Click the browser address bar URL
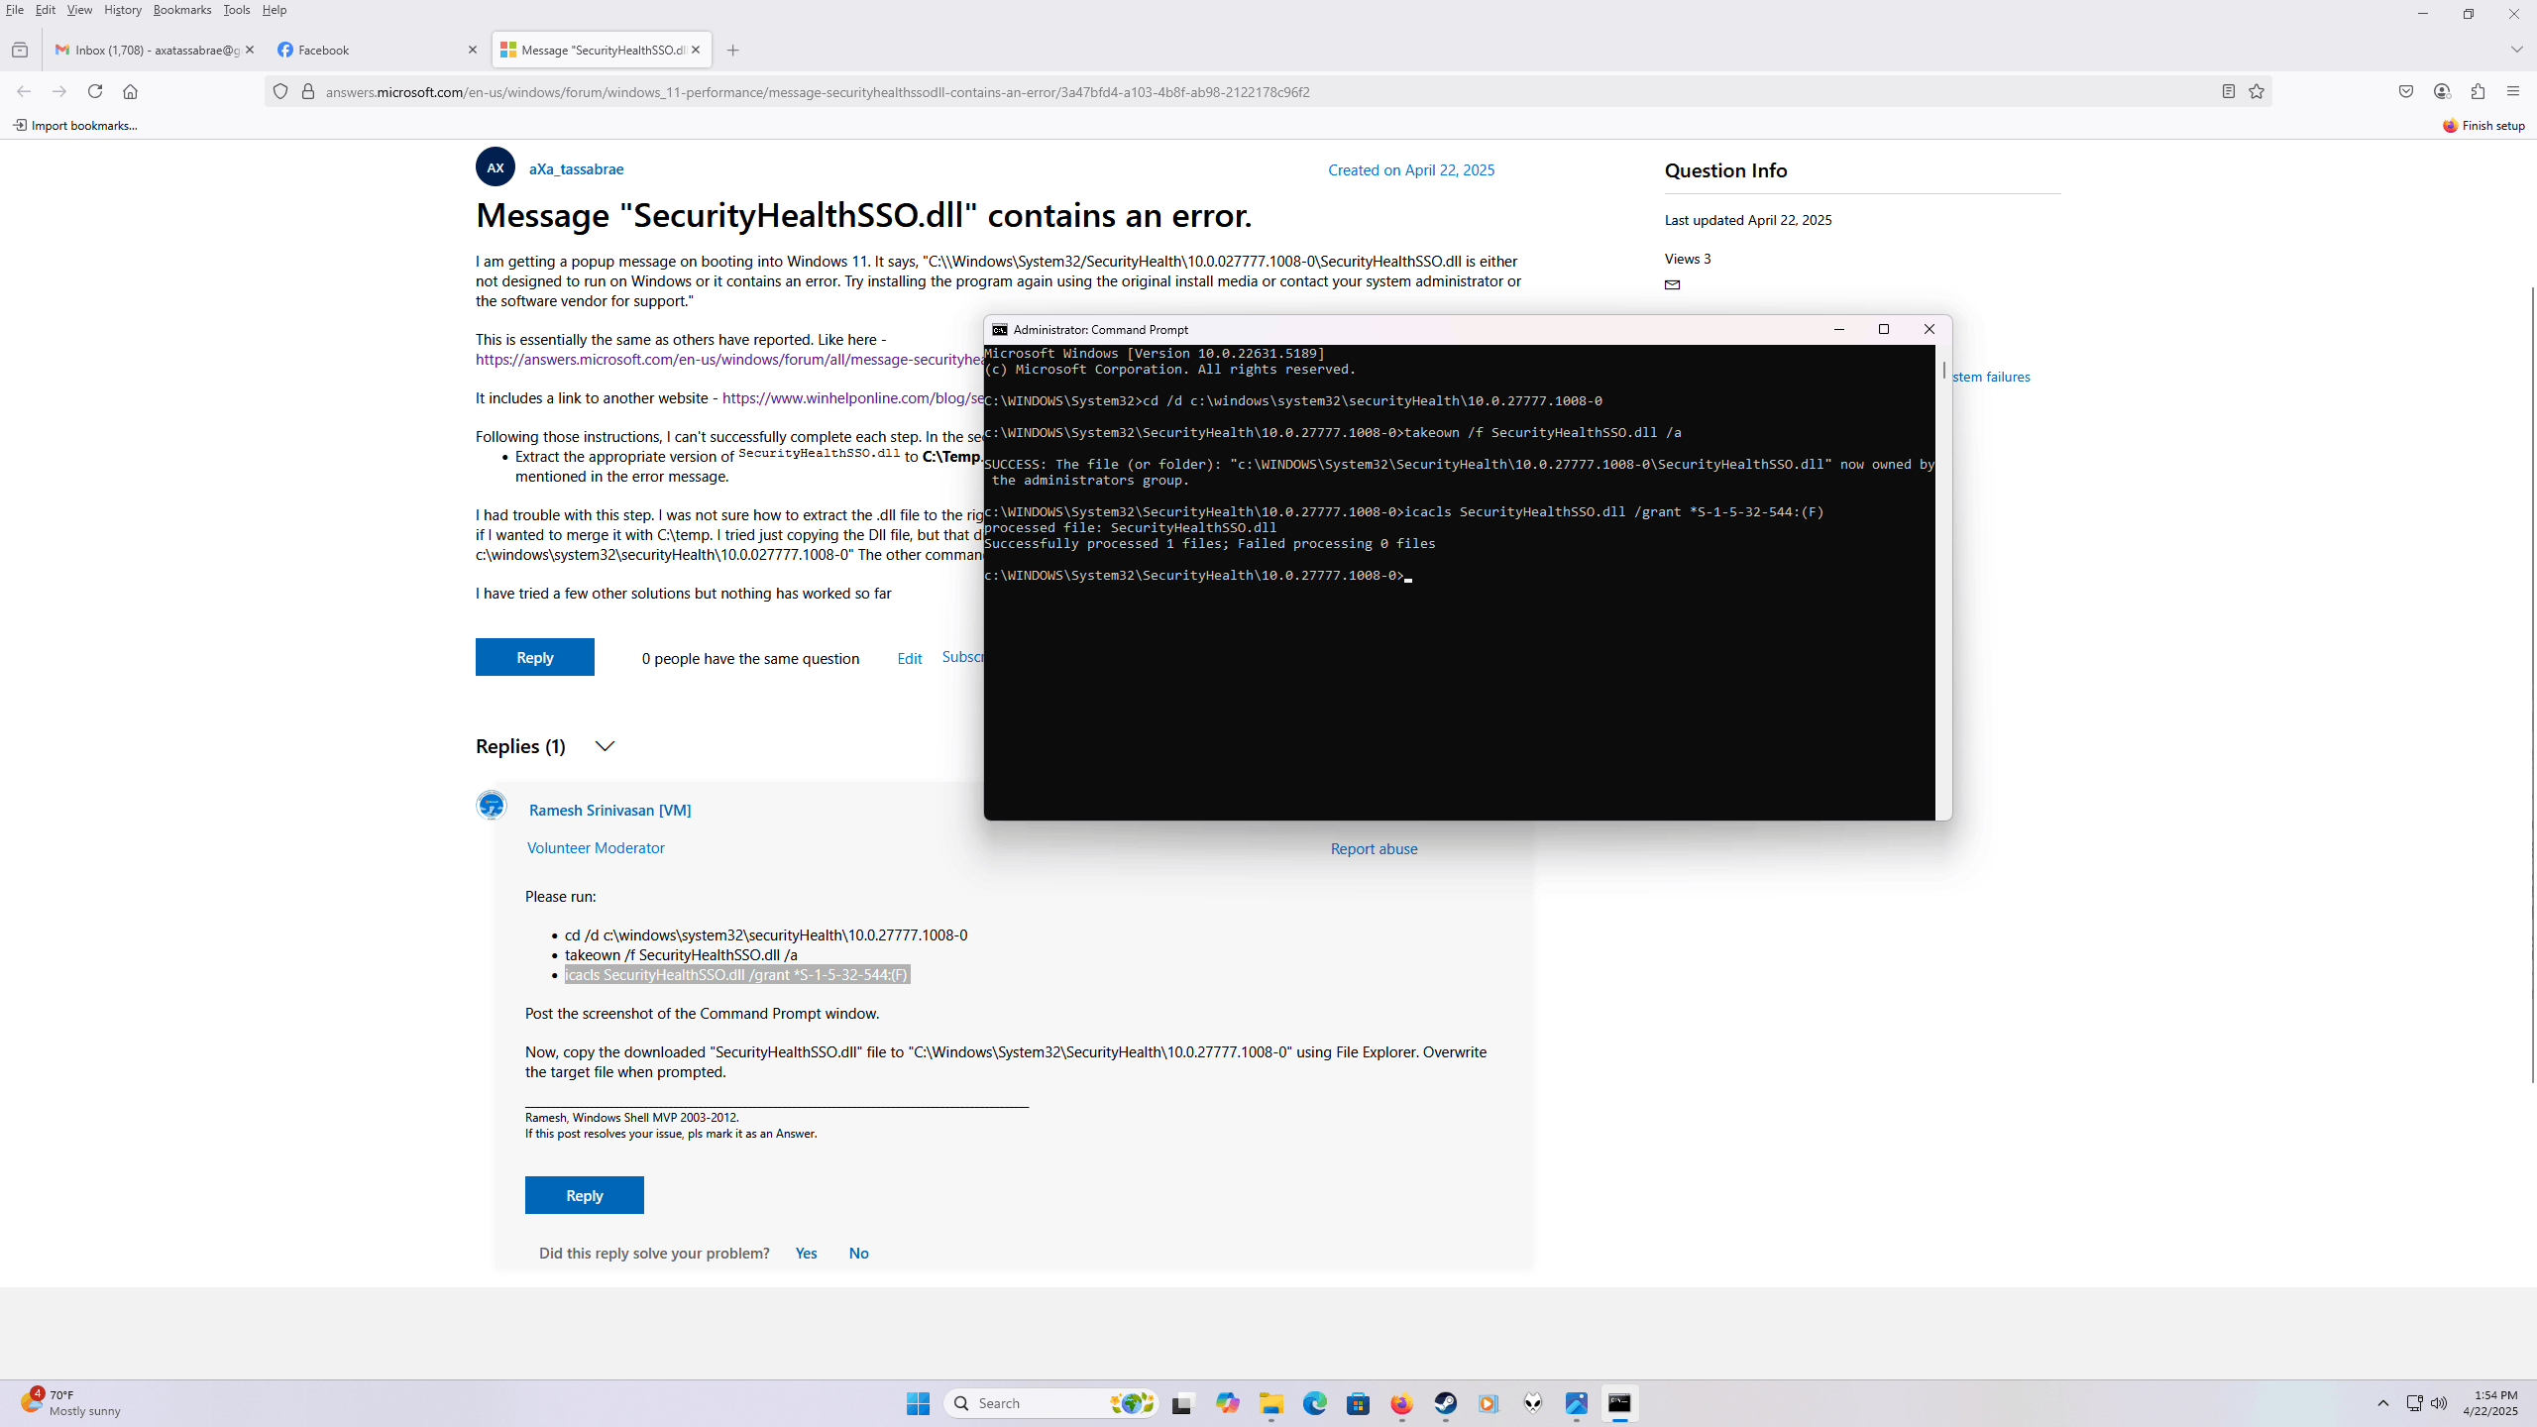2537x1427 pixels. pyautogui.click(x=817, y=92)
